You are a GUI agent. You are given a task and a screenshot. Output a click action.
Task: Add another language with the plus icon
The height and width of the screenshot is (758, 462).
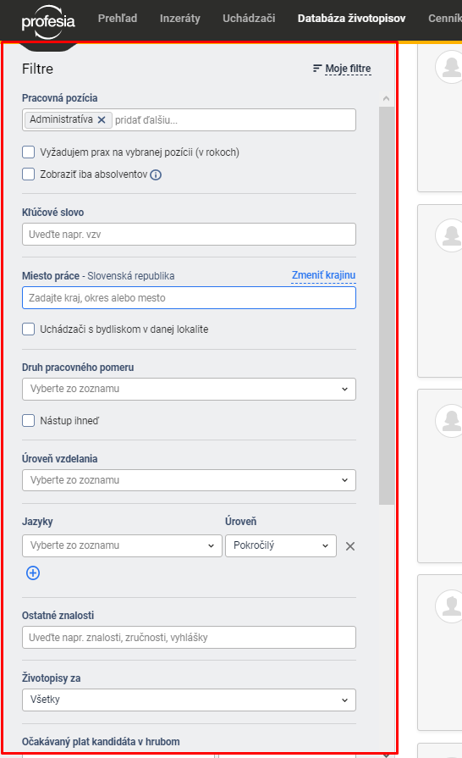pyautogui.click(x=33, y=573)
